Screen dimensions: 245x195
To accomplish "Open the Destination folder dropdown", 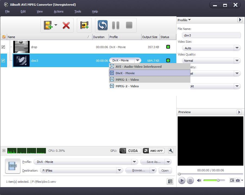I will [119, 170].
